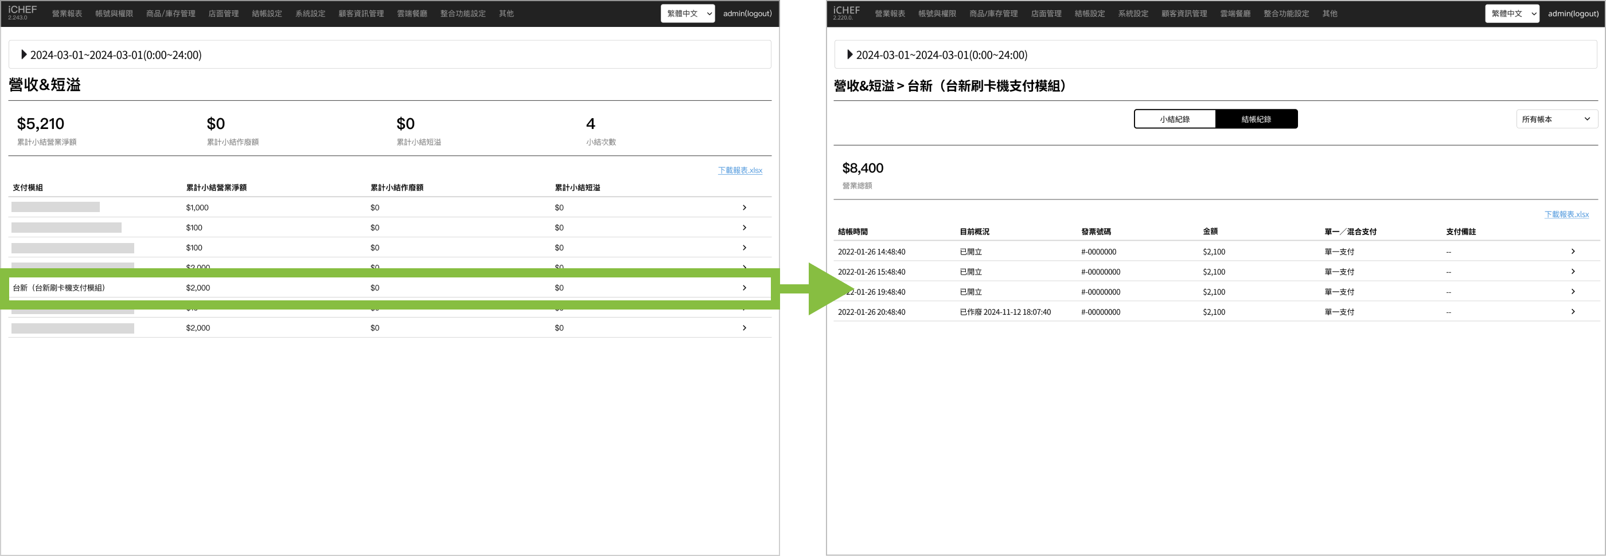Open details arrow for the voided 20:48:40 record
Screen dimensions: 1606x556
[x=1572, y=312]
